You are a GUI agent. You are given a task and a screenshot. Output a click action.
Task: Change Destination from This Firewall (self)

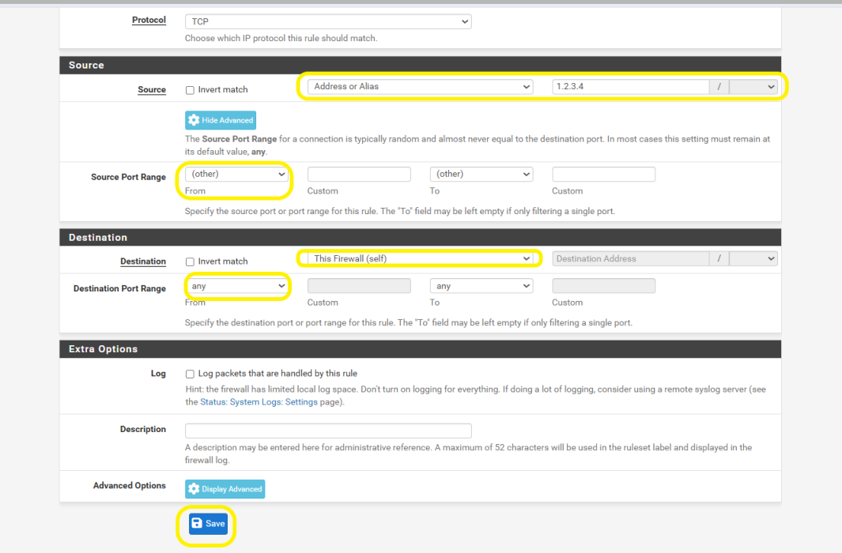420,258
